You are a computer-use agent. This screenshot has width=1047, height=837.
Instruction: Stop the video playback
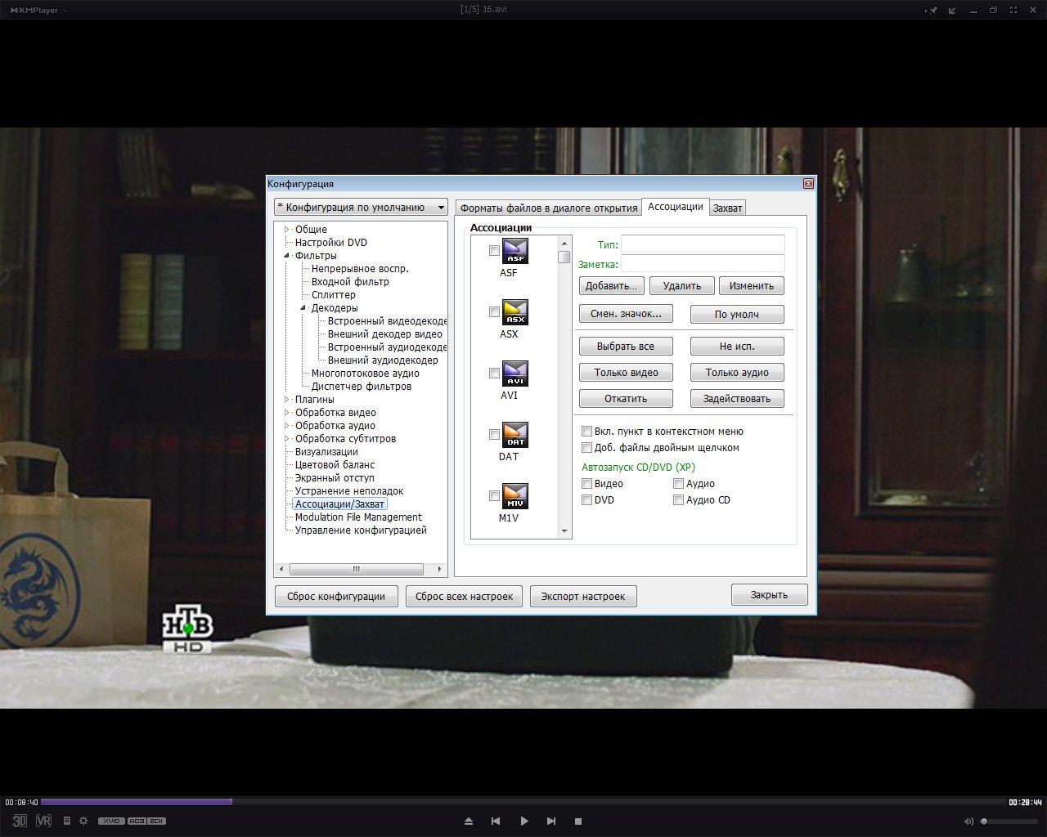577,821
